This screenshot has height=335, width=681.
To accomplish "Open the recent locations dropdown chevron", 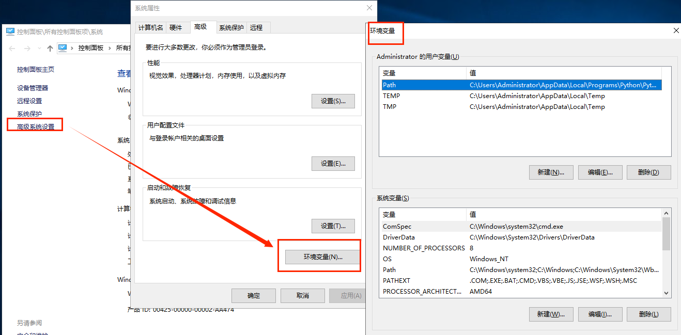I will click(x=39, y=48).
